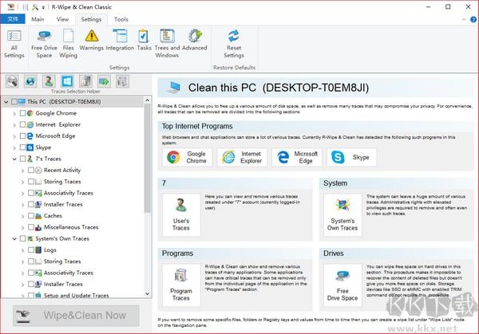
Task: Open Free Drive Space tile under Drives
Action: 342,285
